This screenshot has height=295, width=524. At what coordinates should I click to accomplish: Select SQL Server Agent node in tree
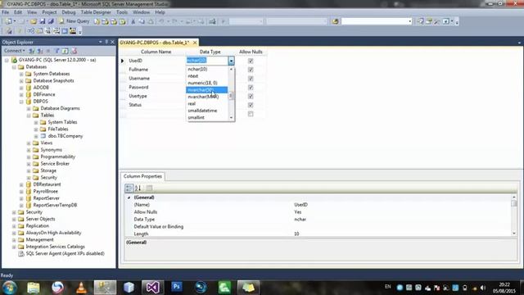click(x=65, y=253)
